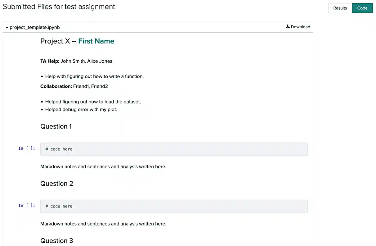Click the Question 3 heading
The width and height of the screenshot is (376, 246).
tap(57, 241)
